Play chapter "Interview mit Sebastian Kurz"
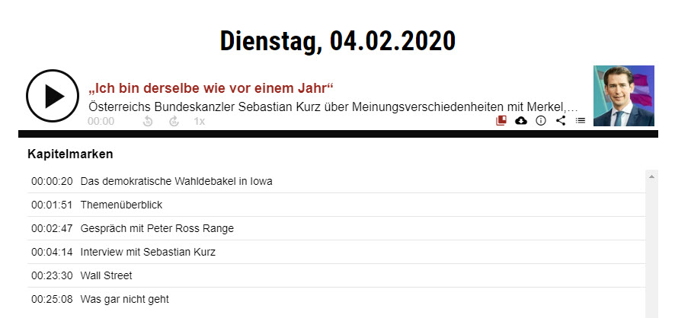675x318 pixels. point(148,252)
